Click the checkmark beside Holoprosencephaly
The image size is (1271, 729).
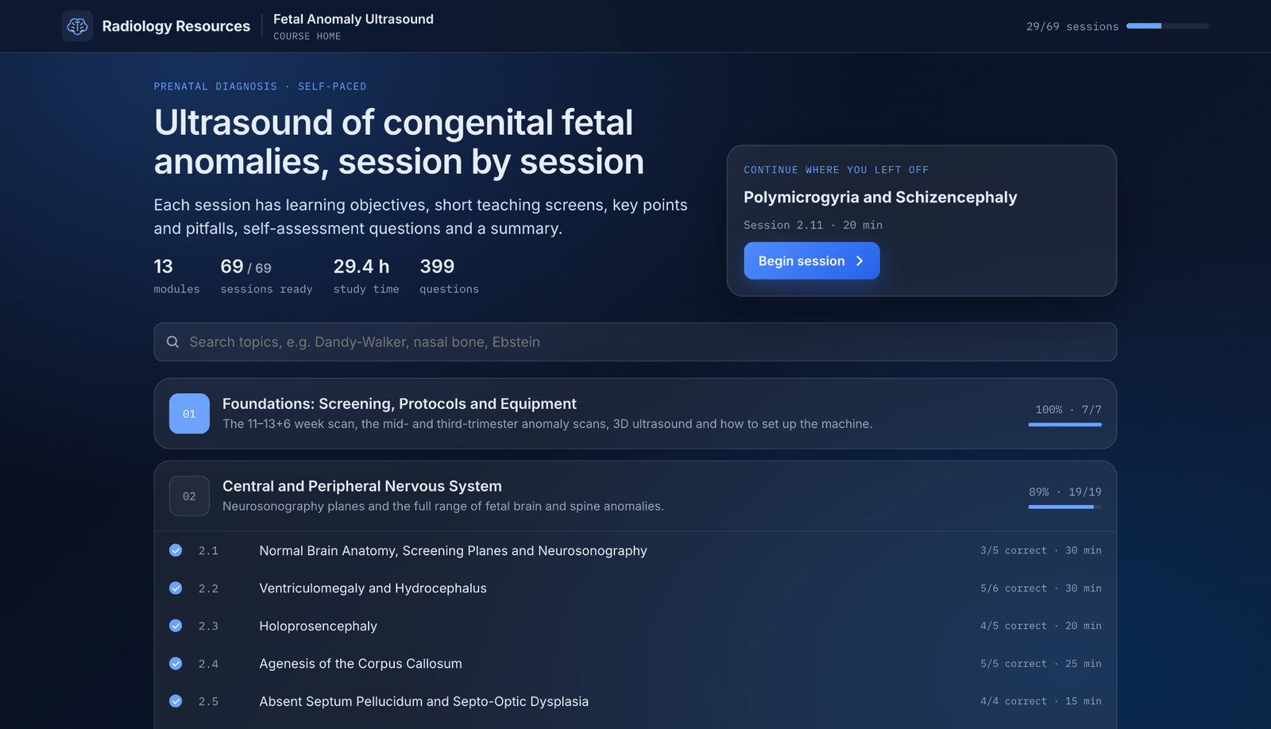tap(176, 626)
